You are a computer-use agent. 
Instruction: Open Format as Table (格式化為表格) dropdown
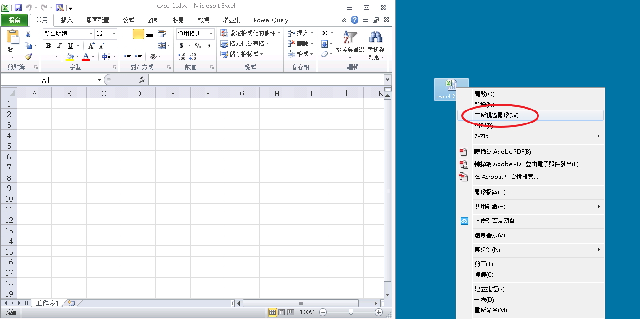point(245,44)
